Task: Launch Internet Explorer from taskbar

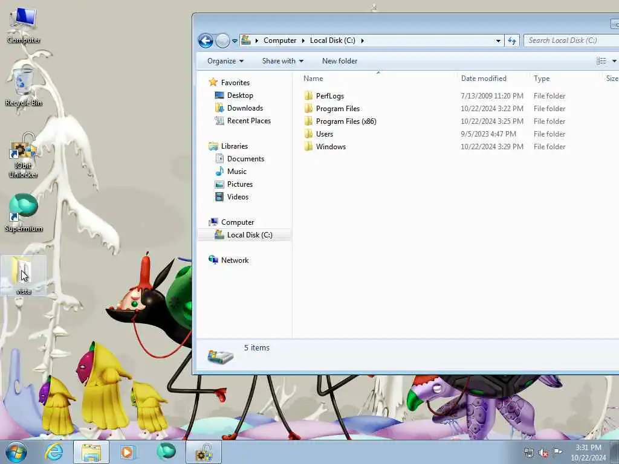Action: point(54,452)
